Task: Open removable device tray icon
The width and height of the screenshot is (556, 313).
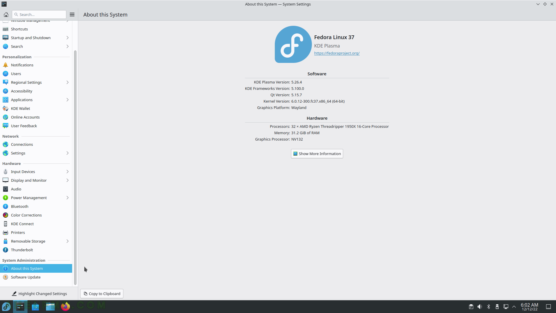Action: [497, 307]
